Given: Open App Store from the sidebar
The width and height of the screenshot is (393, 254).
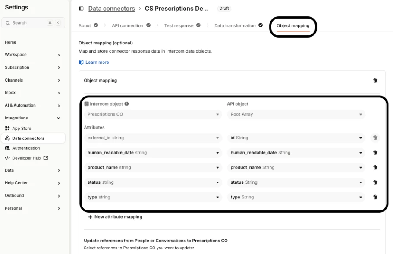Looking at the screenshot, I should coord(22,129).
